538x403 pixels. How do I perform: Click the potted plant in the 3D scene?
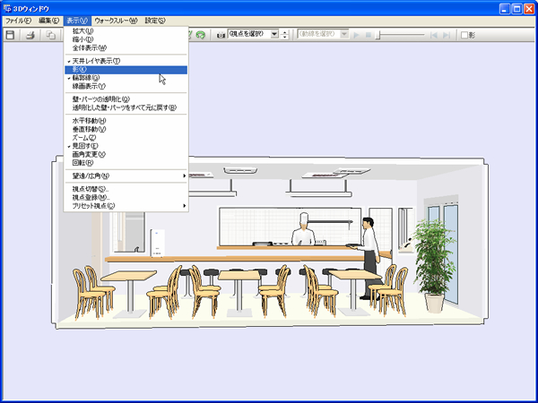434,266
